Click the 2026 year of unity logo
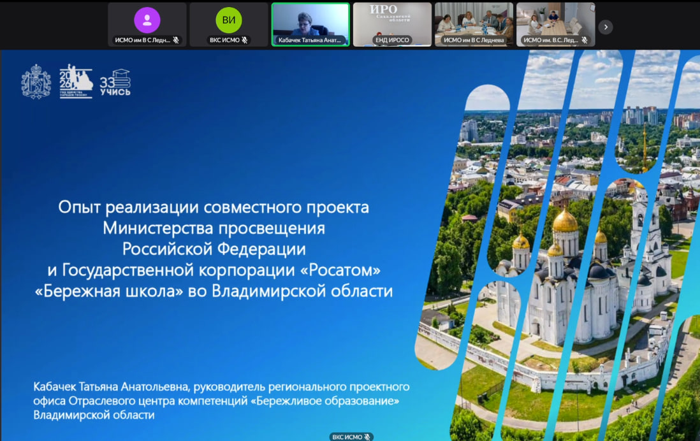Screen dimensions: 700x441 pos(76,81)
